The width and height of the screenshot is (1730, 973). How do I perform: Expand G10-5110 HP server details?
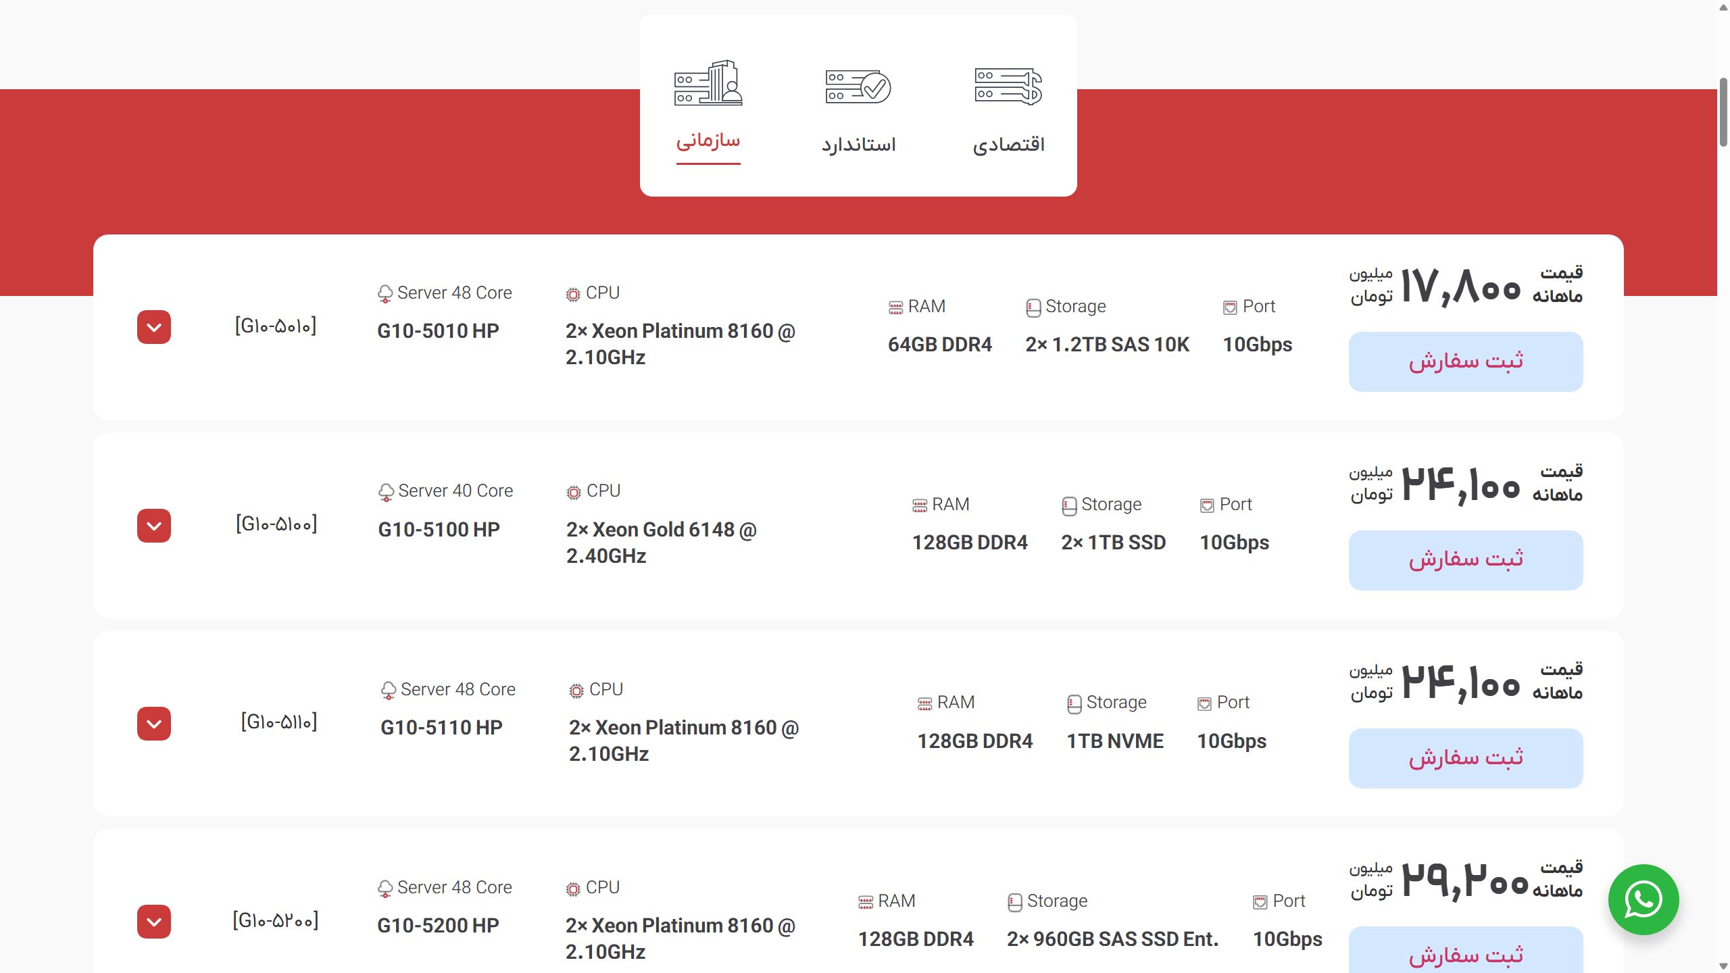(x=154, y=724)
